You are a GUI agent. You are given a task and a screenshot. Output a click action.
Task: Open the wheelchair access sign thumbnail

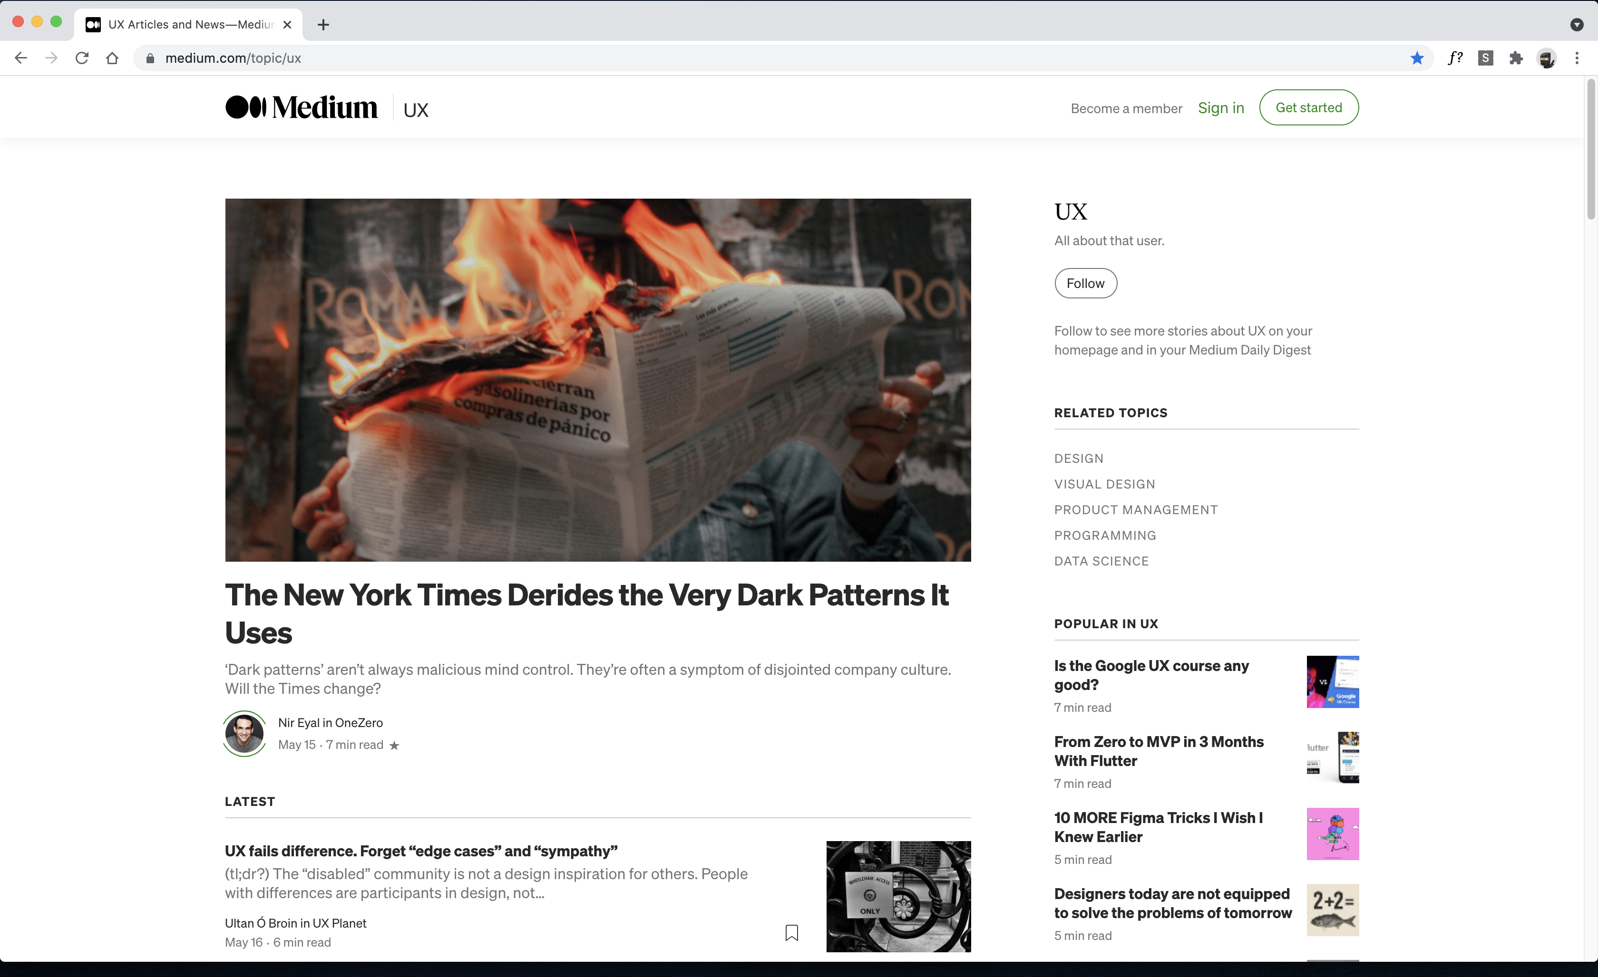[x=899, y=897]
